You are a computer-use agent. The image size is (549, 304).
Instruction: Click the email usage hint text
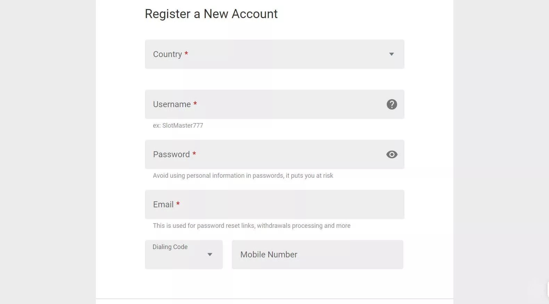click(252, 226)
